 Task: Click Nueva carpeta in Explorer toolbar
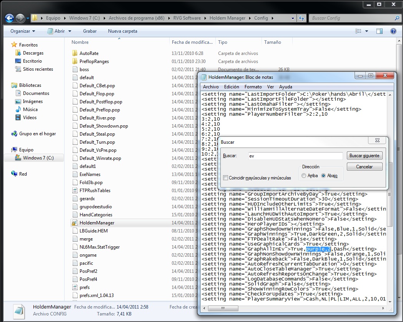(123, 31)
